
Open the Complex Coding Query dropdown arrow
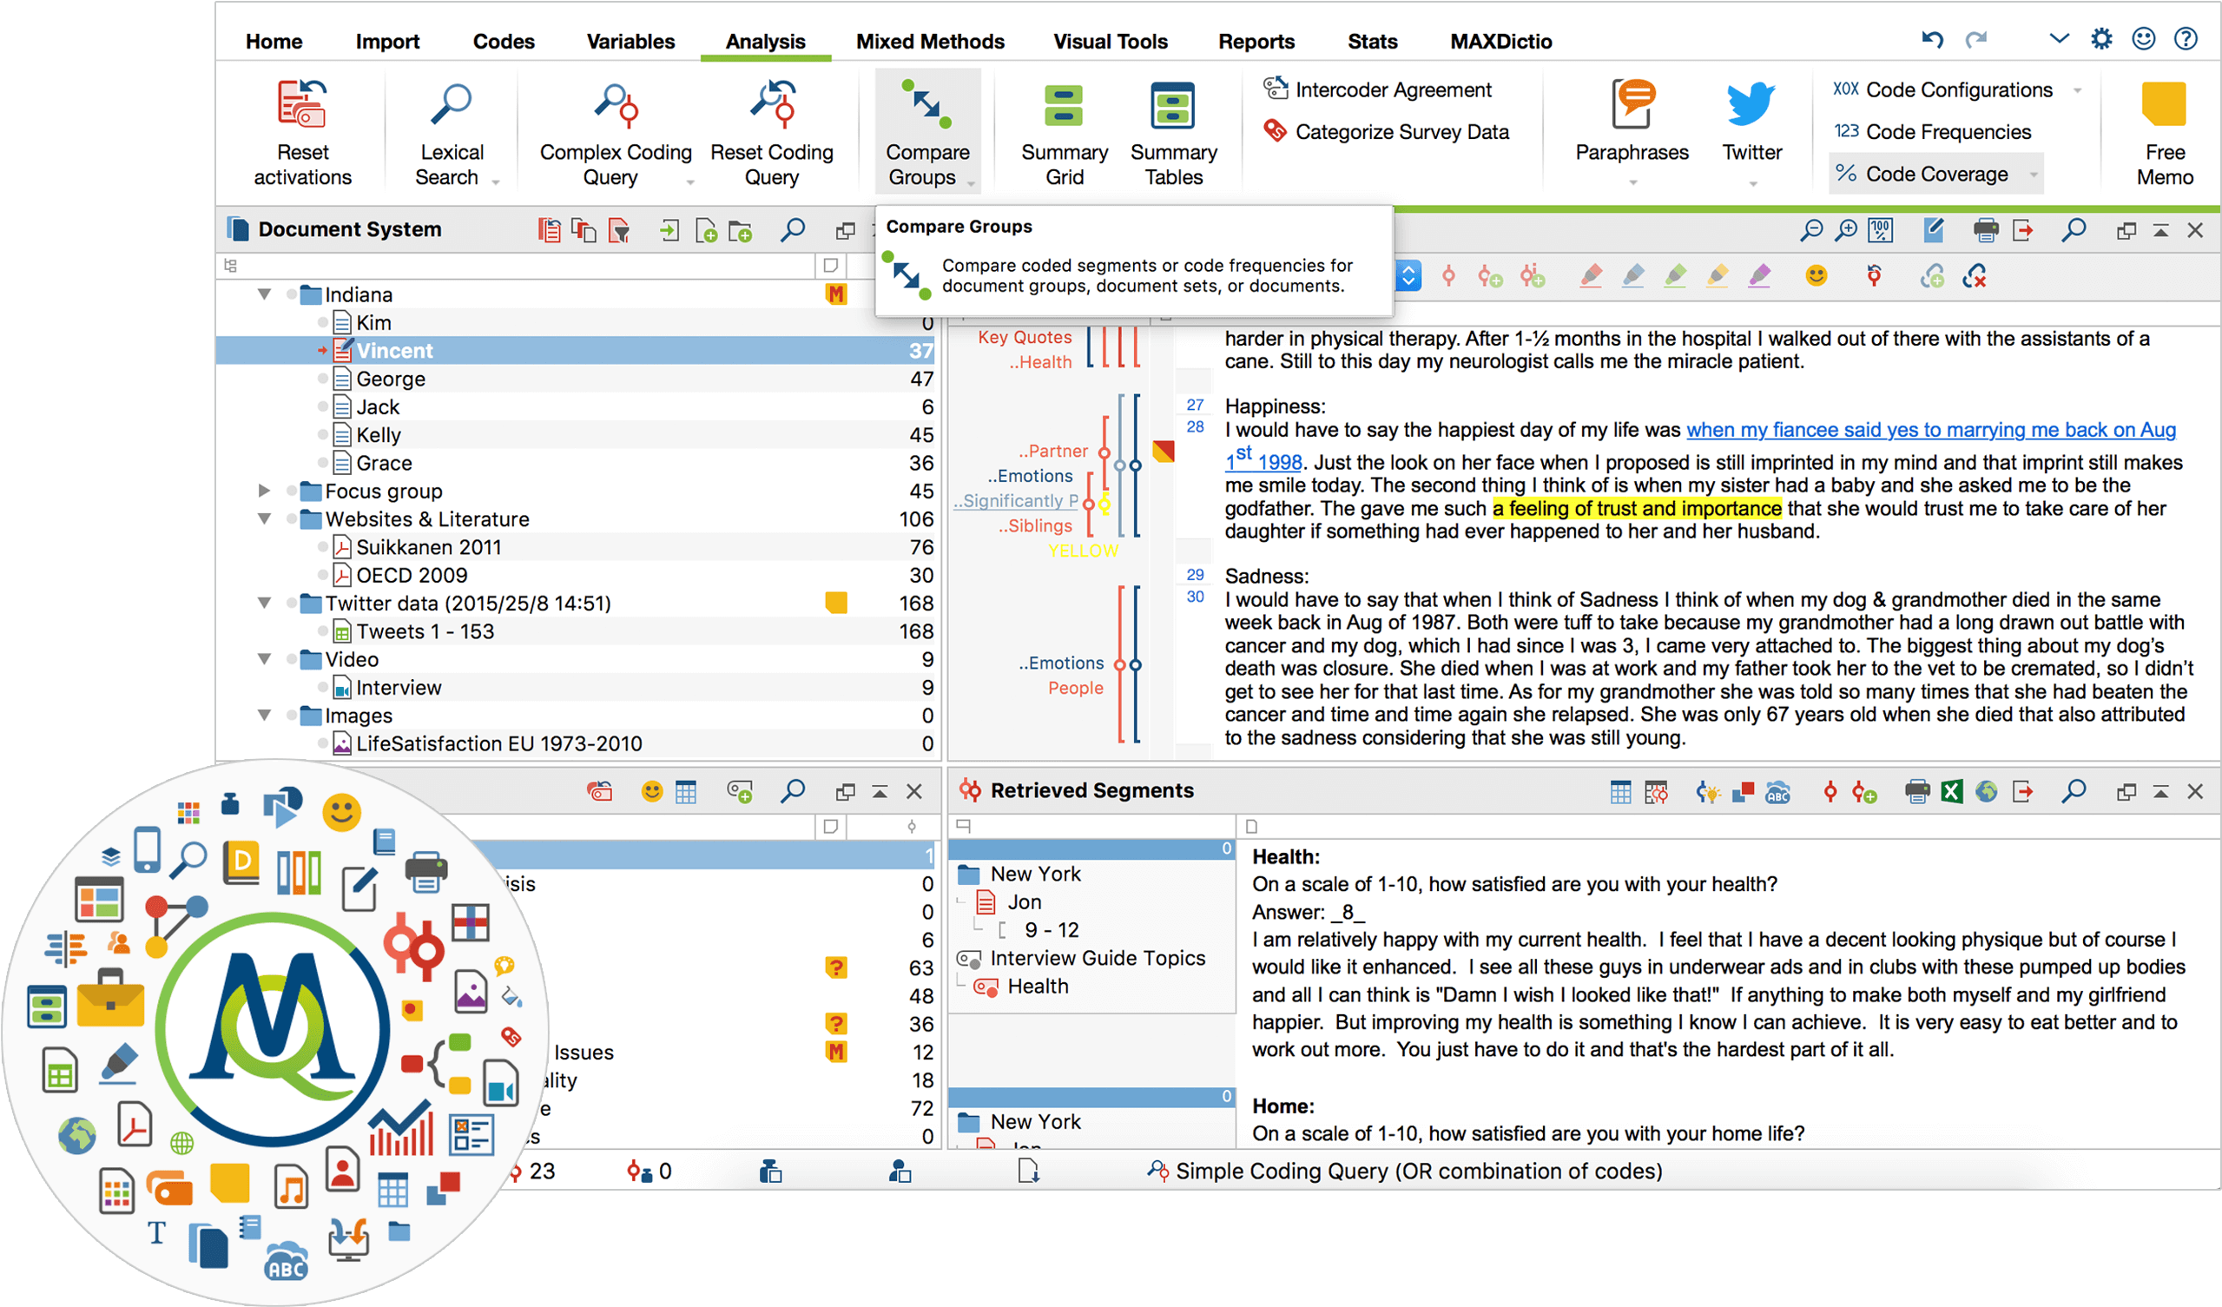(690, 182)
